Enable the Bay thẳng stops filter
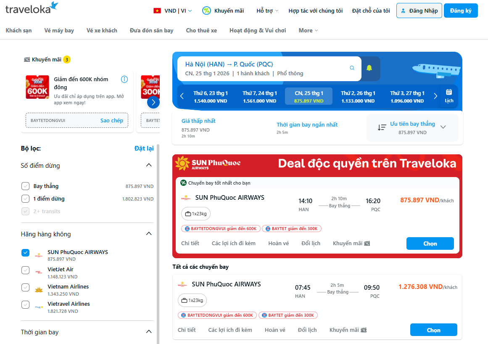The width and height of the screenshot is (488, 344). coord(25,186)
